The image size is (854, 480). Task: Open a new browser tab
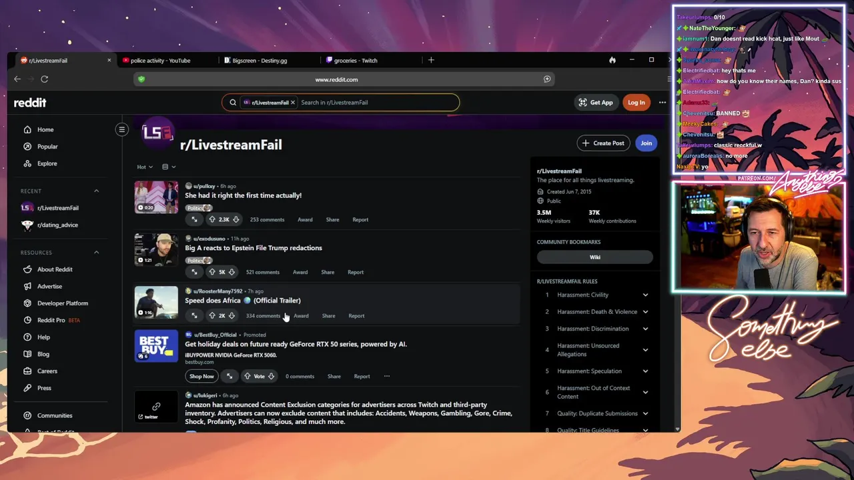coord(431,60)
